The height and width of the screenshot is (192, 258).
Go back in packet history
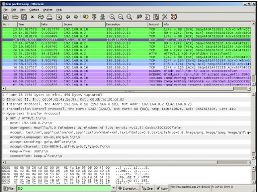[68, 17]
